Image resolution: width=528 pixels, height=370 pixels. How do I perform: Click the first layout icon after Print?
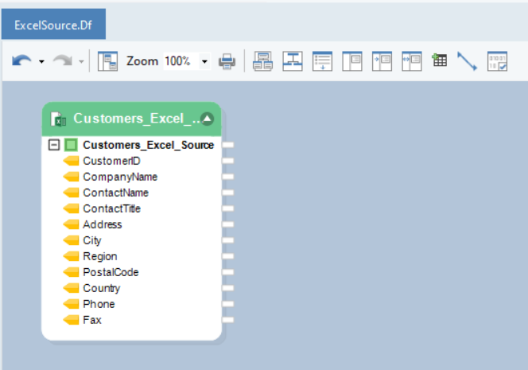pos(262,61)
